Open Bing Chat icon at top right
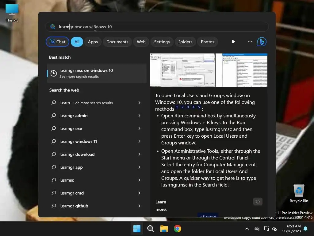 point(262,42)
